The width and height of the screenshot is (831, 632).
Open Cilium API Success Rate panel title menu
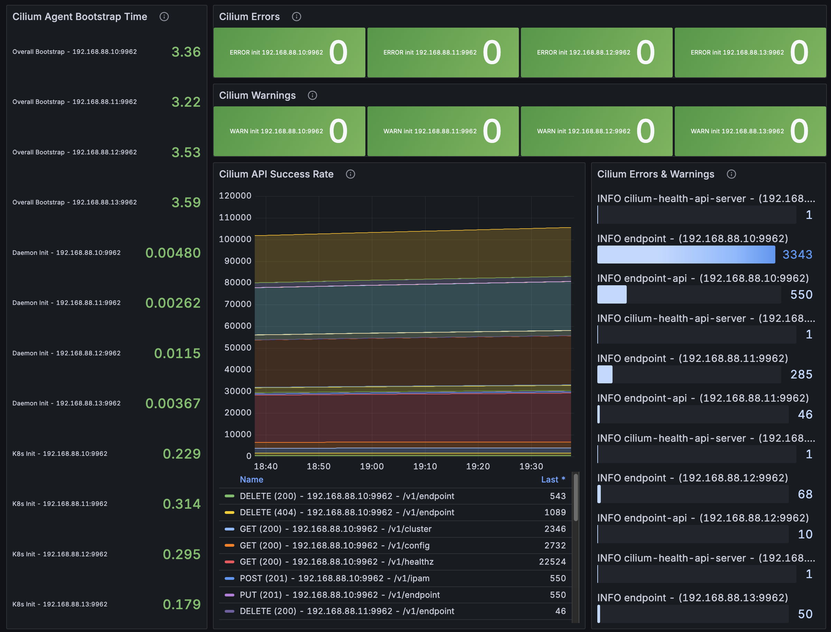click(x=276, y=174)
